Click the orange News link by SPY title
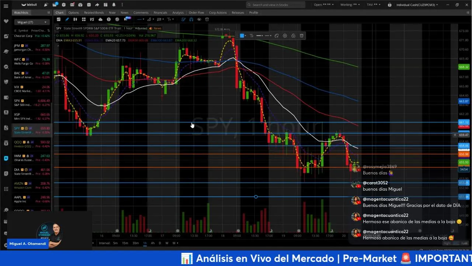The width and height of the screenshot is (472, 266). (155, 28)
